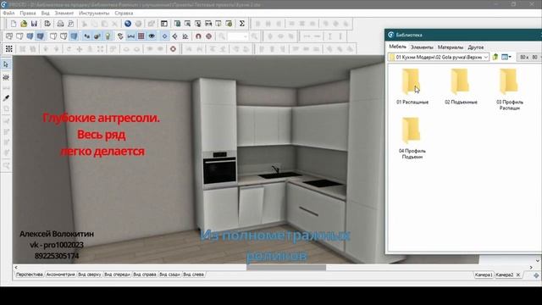Save project using the floppy disk icon
The width and height of the screenshot is (542, 305).
tap(34, 24)
